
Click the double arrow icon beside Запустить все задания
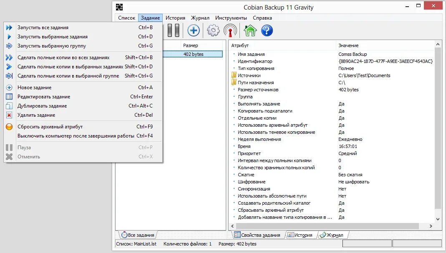tap(9, 28)
